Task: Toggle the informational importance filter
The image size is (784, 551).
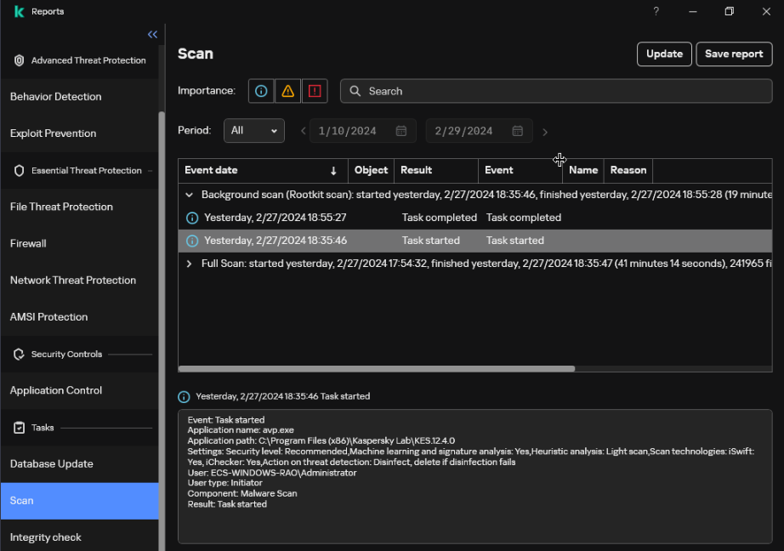Action: click(x=261, y=91)
